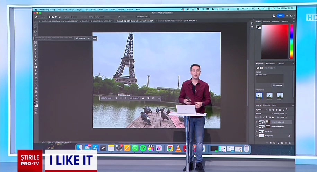Click the delete layer trash icon

[x=290, y=143]
